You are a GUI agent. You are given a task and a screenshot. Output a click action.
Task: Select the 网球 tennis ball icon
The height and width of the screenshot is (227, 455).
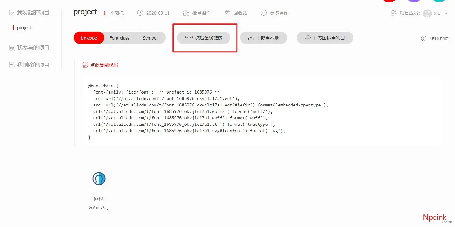pyautogui.click(x=99, y=179)
